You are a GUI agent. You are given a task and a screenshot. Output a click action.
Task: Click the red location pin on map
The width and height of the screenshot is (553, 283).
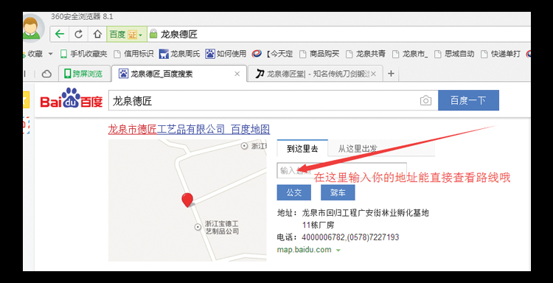(187, 200)
